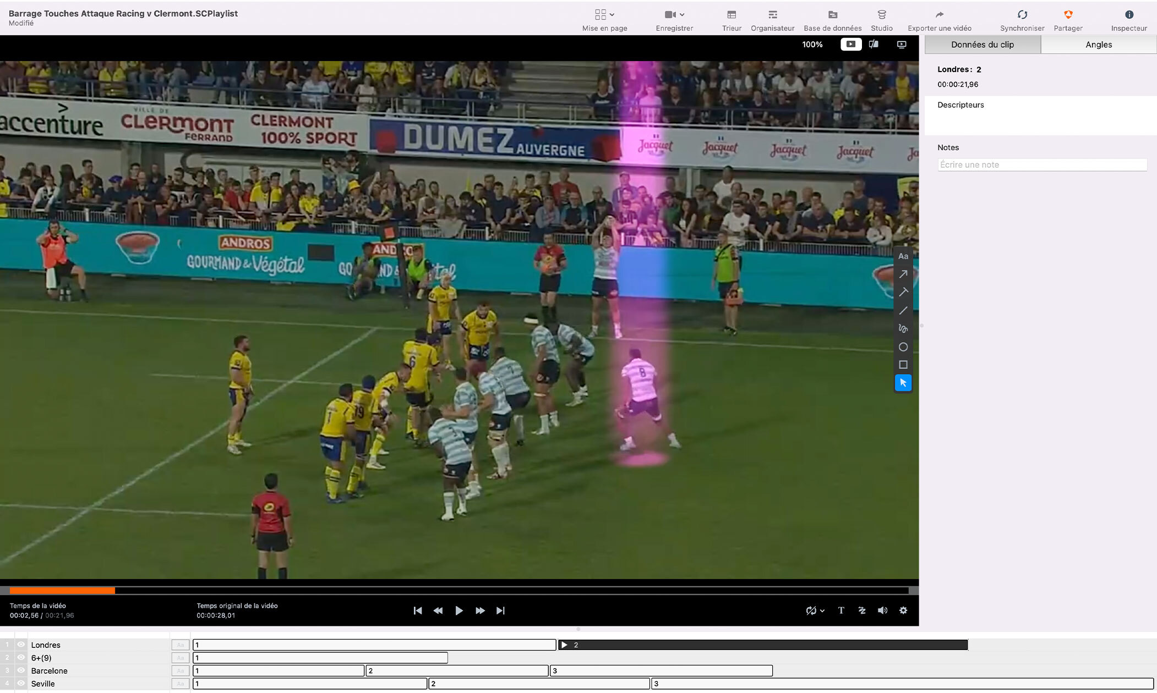Image resolution: width=1157 pixels, height=693 pixels.
Task: Select the rectangle drawing tool
Action: tap(903, 365)
